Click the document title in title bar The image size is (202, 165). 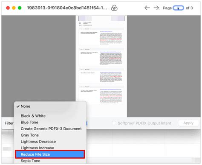pos(67,8)
